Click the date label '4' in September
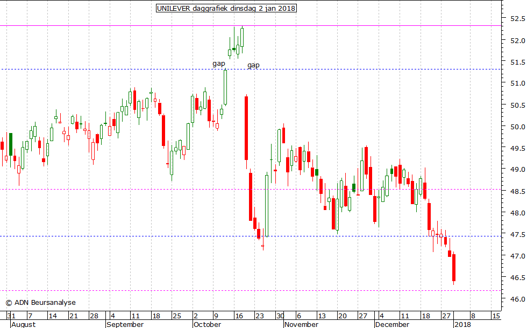The width and height of the screenshot is (527, 328). (x=113, y=316)
